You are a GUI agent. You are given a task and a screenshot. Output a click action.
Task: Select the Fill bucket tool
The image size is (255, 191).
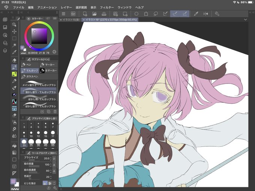(14, 146)
